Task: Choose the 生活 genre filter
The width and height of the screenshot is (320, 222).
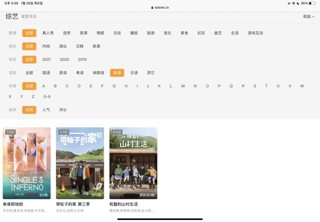Action: pos(235,33)
